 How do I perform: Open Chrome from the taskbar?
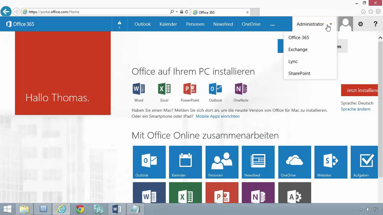(x=80, y=209)
